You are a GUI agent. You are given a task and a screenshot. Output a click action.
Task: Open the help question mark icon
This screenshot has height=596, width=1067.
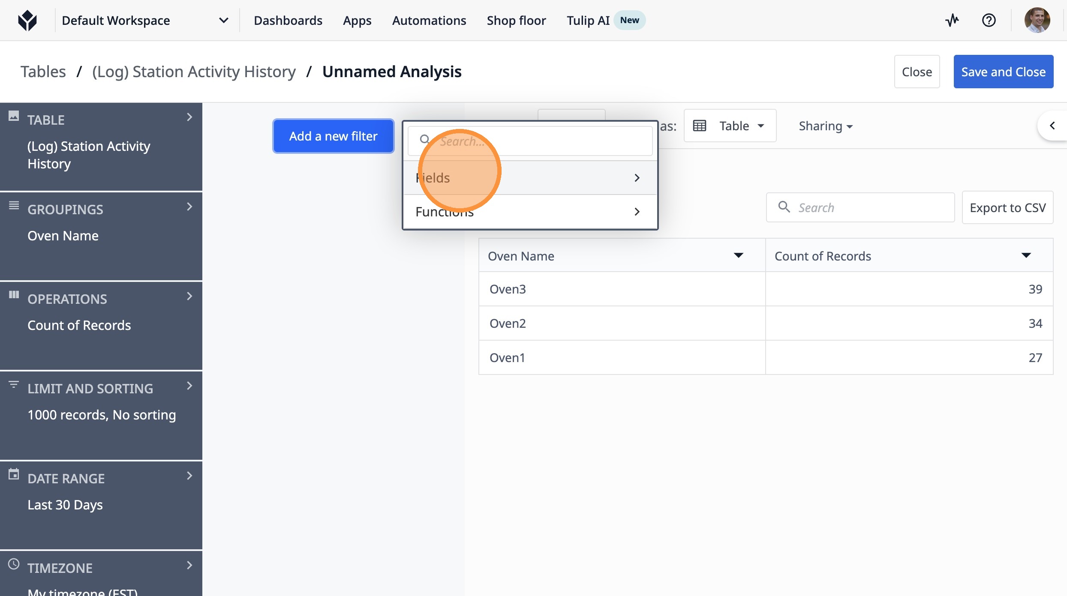(989, 20)
